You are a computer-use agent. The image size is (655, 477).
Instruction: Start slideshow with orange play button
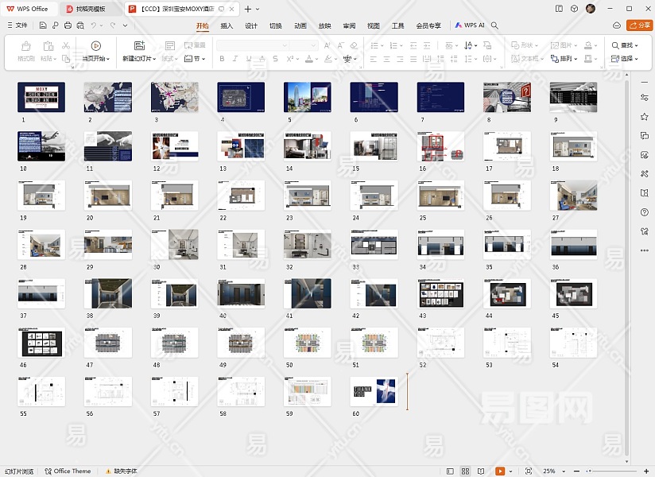[x=499, y=471]
